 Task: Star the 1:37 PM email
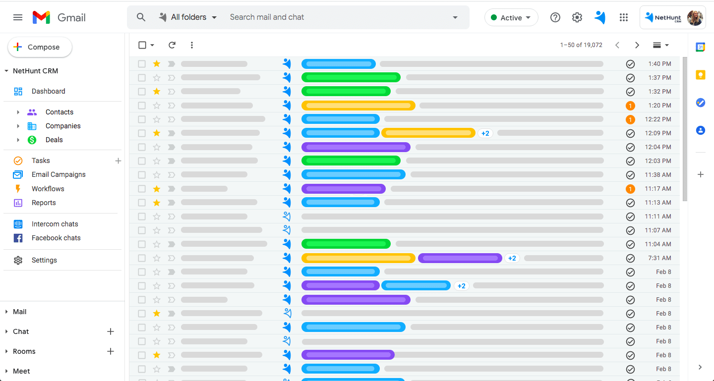(157, 78)
